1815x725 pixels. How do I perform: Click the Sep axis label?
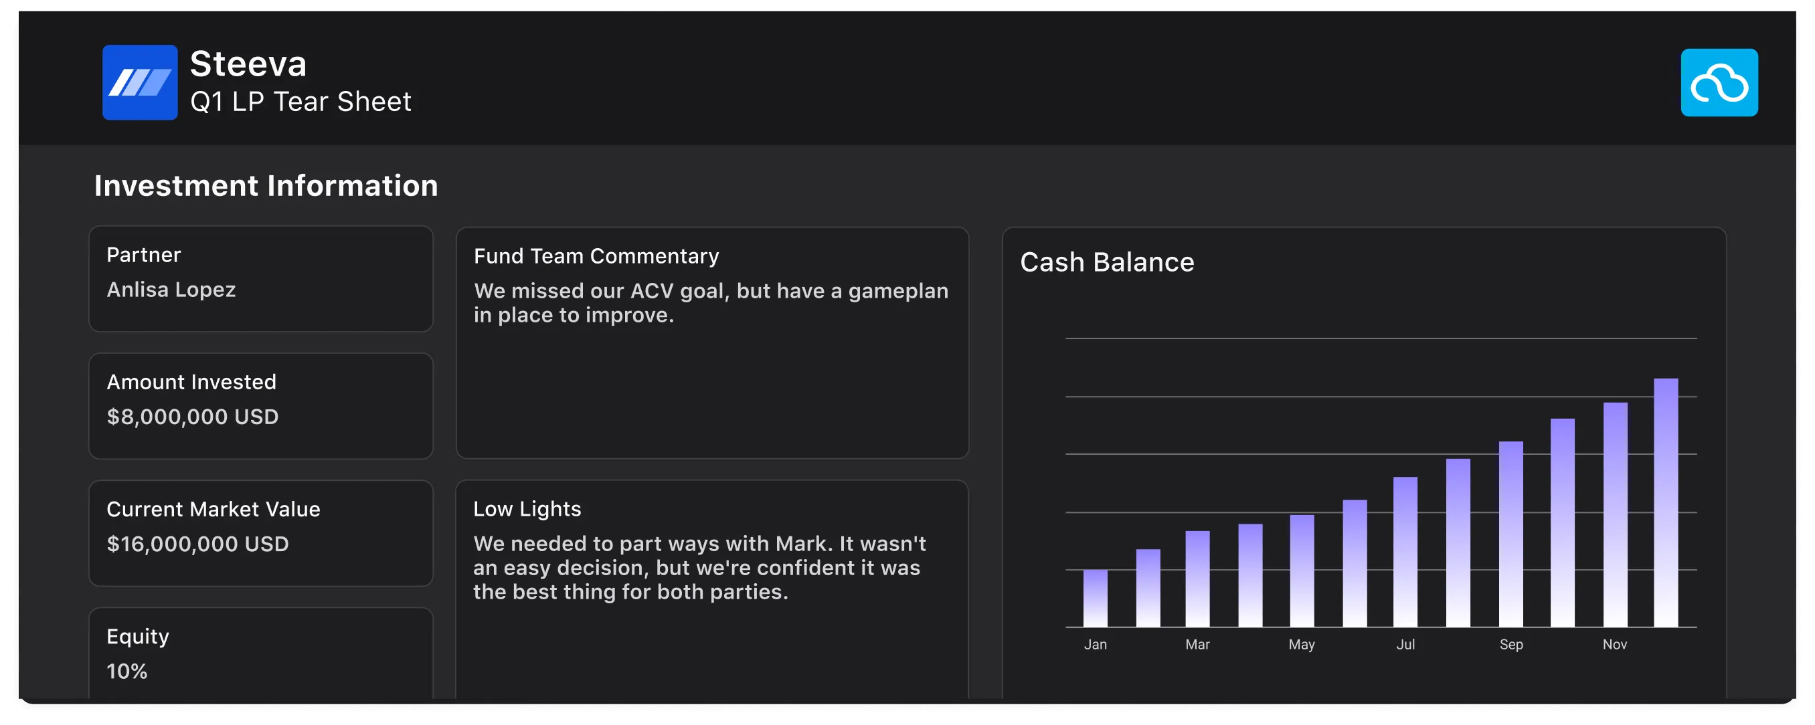(1510, 644)
